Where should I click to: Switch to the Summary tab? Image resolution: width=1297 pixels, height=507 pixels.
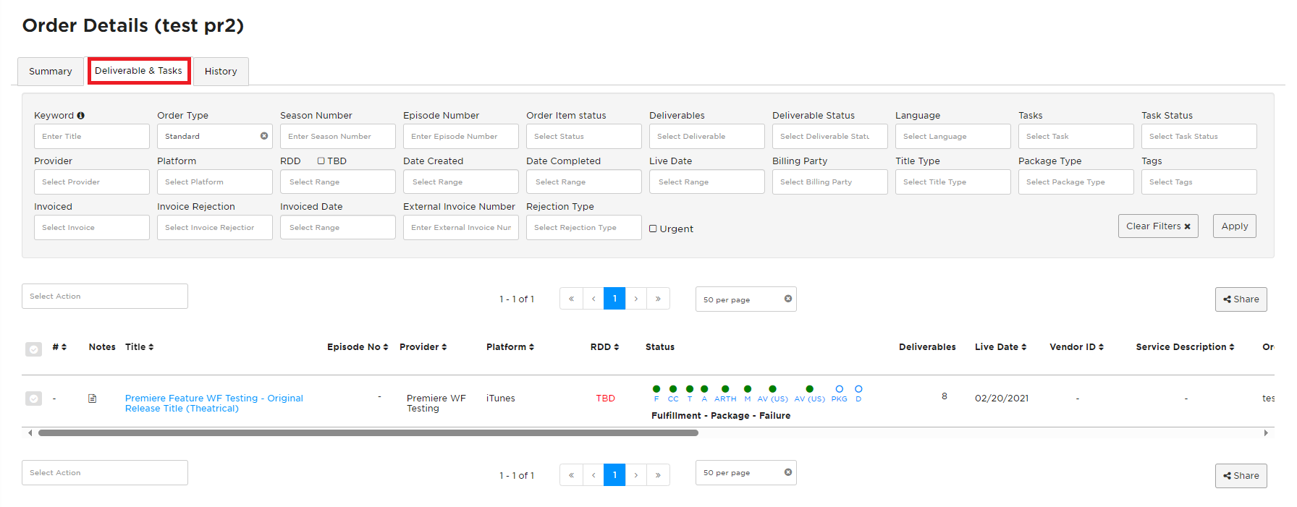click(x=51, y=72)
